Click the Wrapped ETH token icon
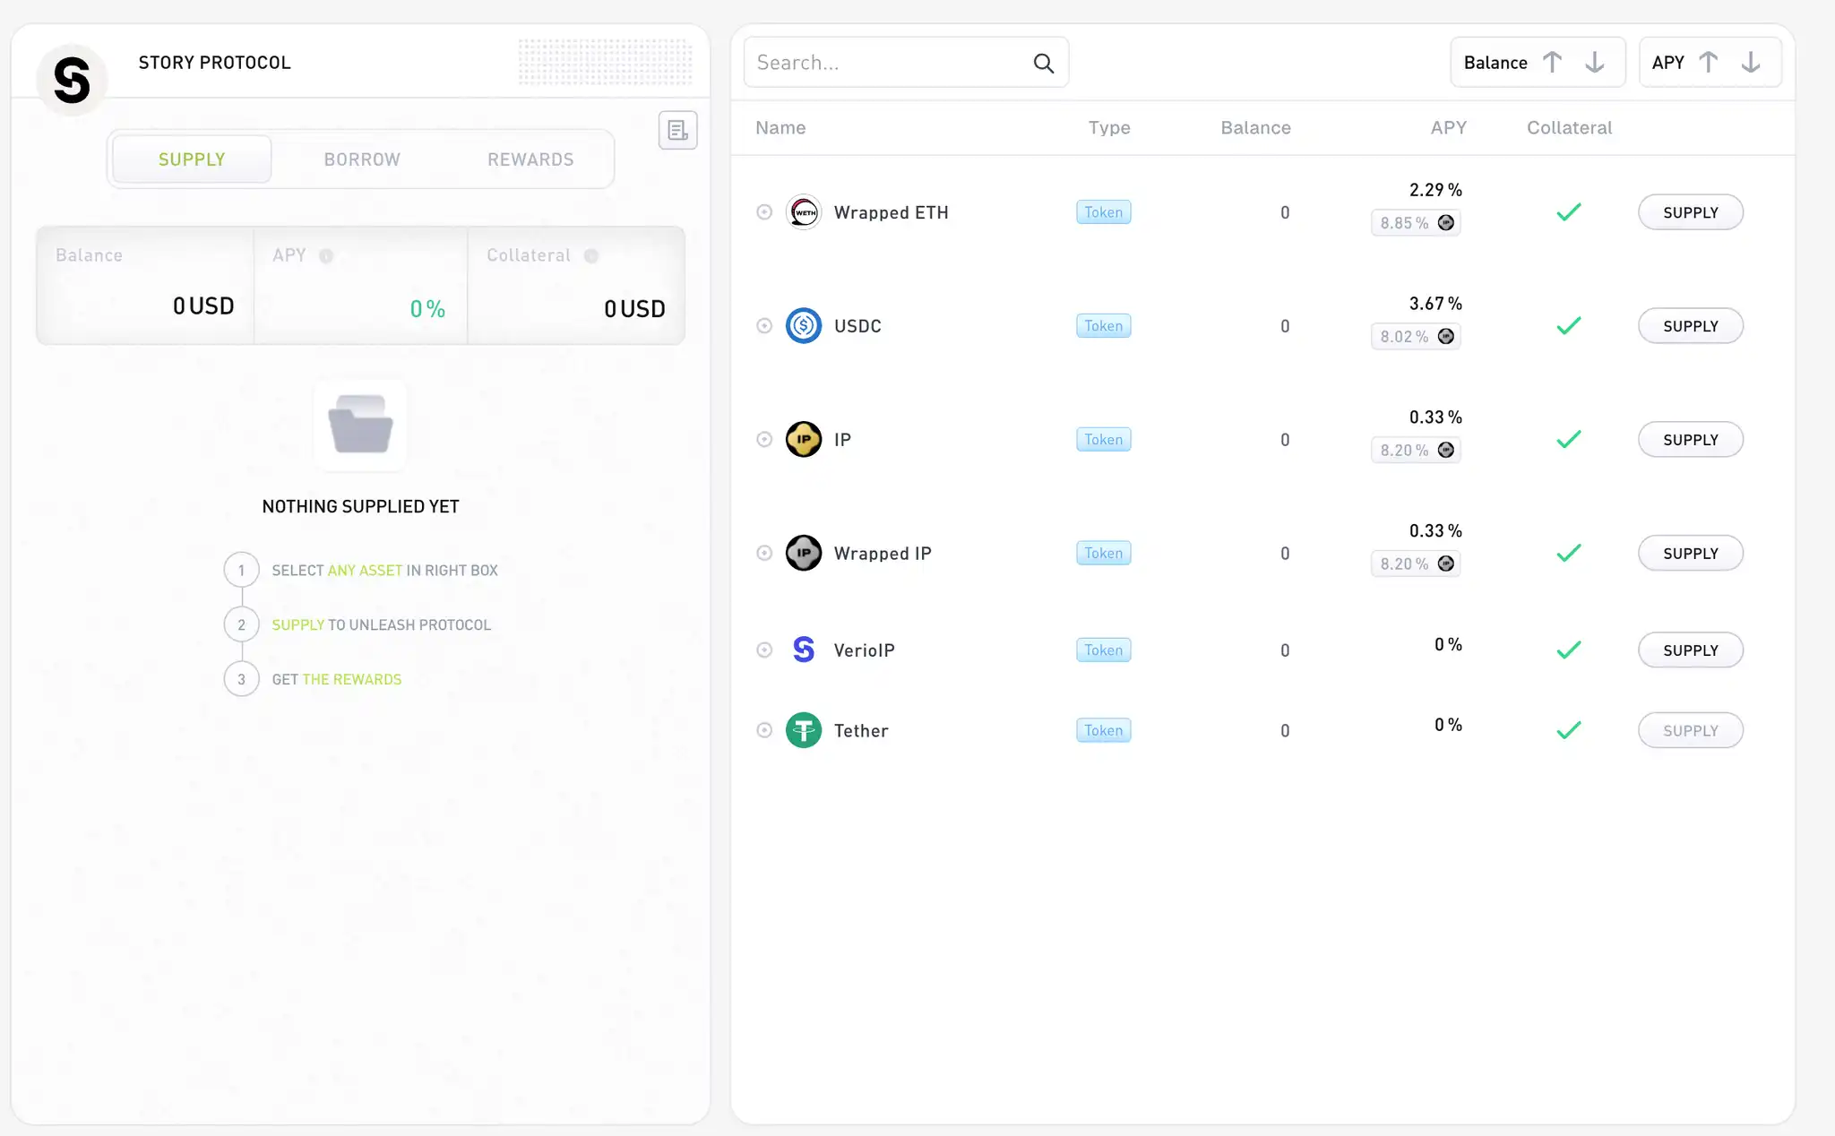Screen dimensions: 1835x1136 (804, 212)
